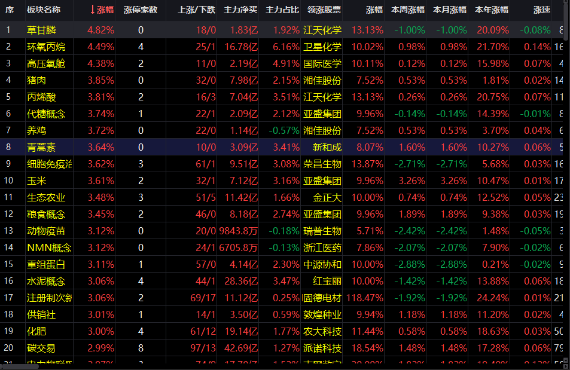Screen dimensions: 570x370
Task: Select the 供销社 sector name
Action: pyautogui.click(x=41, y=314)
